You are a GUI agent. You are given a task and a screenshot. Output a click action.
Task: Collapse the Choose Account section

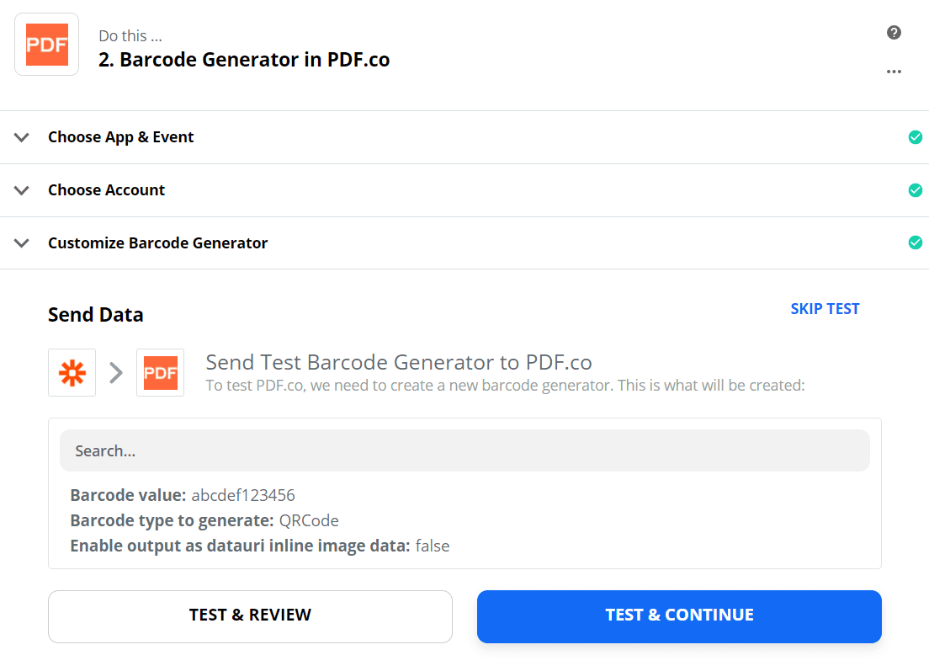21,190
